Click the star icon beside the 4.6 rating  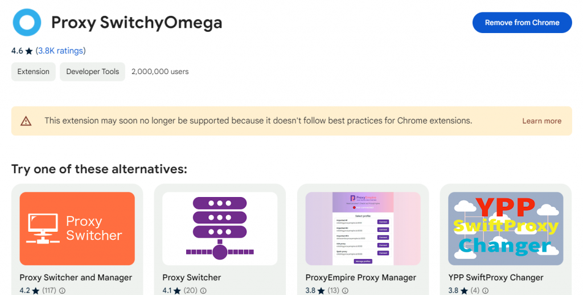[x=29, y=51]
